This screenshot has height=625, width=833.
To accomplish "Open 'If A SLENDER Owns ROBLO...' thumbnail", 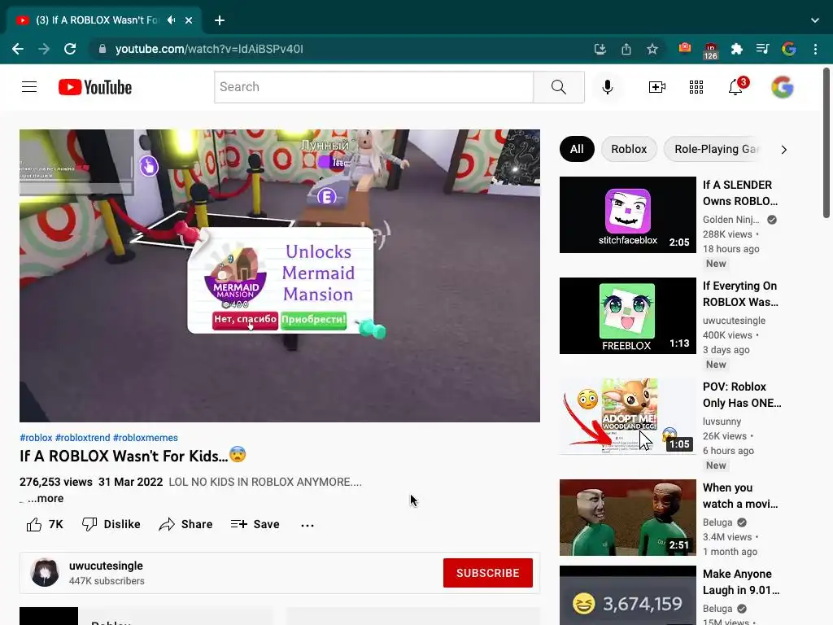I will [x=627, y=215].
